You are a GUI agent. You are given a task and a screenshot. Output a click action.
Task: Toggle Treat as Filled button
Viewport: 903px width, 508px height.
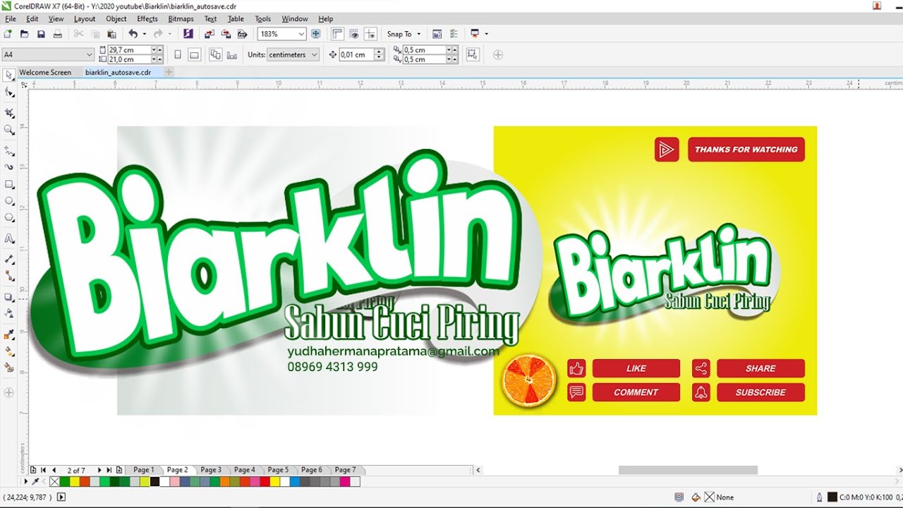[x=473, y=54]
